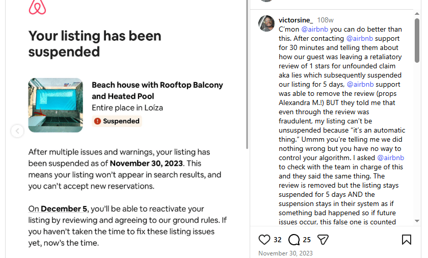The width and height of the screenshot is (428, 258).
Task: Open the victorsine_ username link
Action: [x=296, y=20]
